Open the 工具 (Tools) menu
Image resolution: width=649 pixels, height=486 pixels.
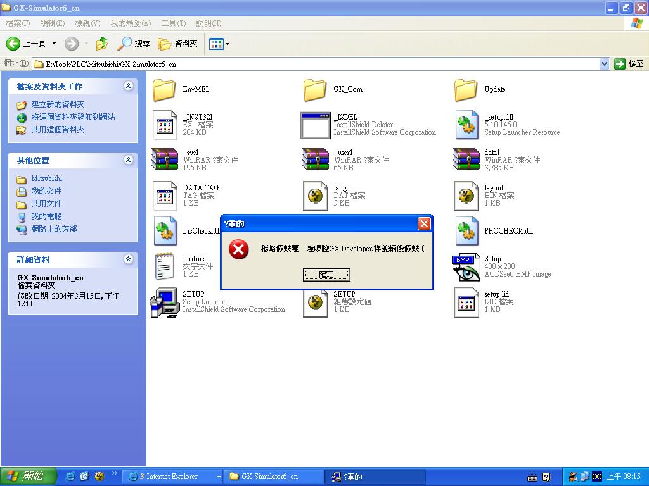coord(173,23)
